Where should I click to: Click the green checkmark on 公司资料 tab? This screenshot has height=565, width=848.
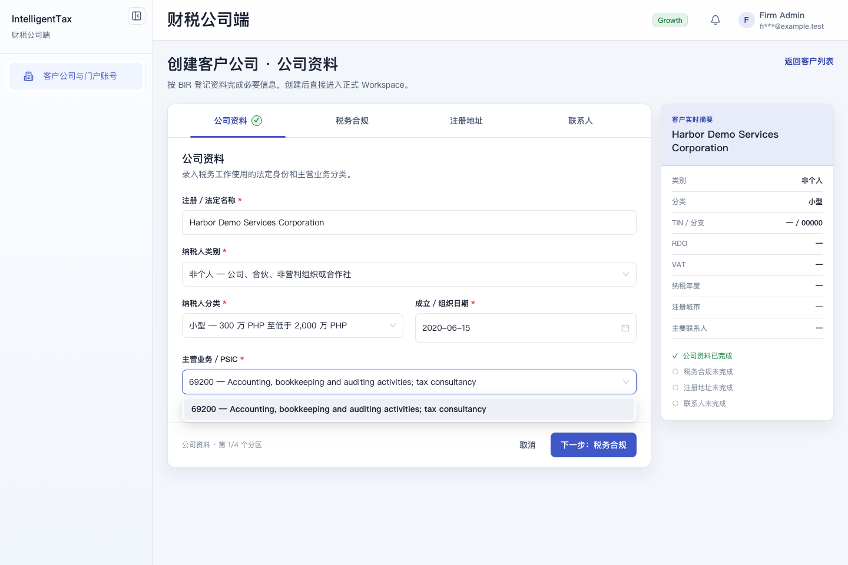(257, 121)
